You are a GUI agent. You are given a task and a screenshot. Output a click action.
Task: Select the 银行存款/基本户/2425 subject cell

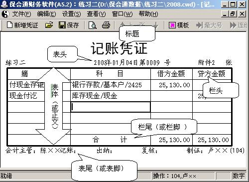tap(111, 85)
